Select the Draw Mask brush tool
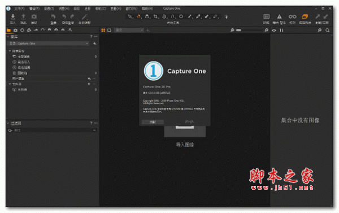 198,16
